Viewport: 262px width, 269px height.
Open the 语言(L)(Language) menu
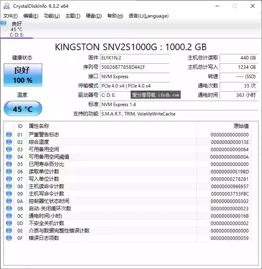(x=148, y=16)
